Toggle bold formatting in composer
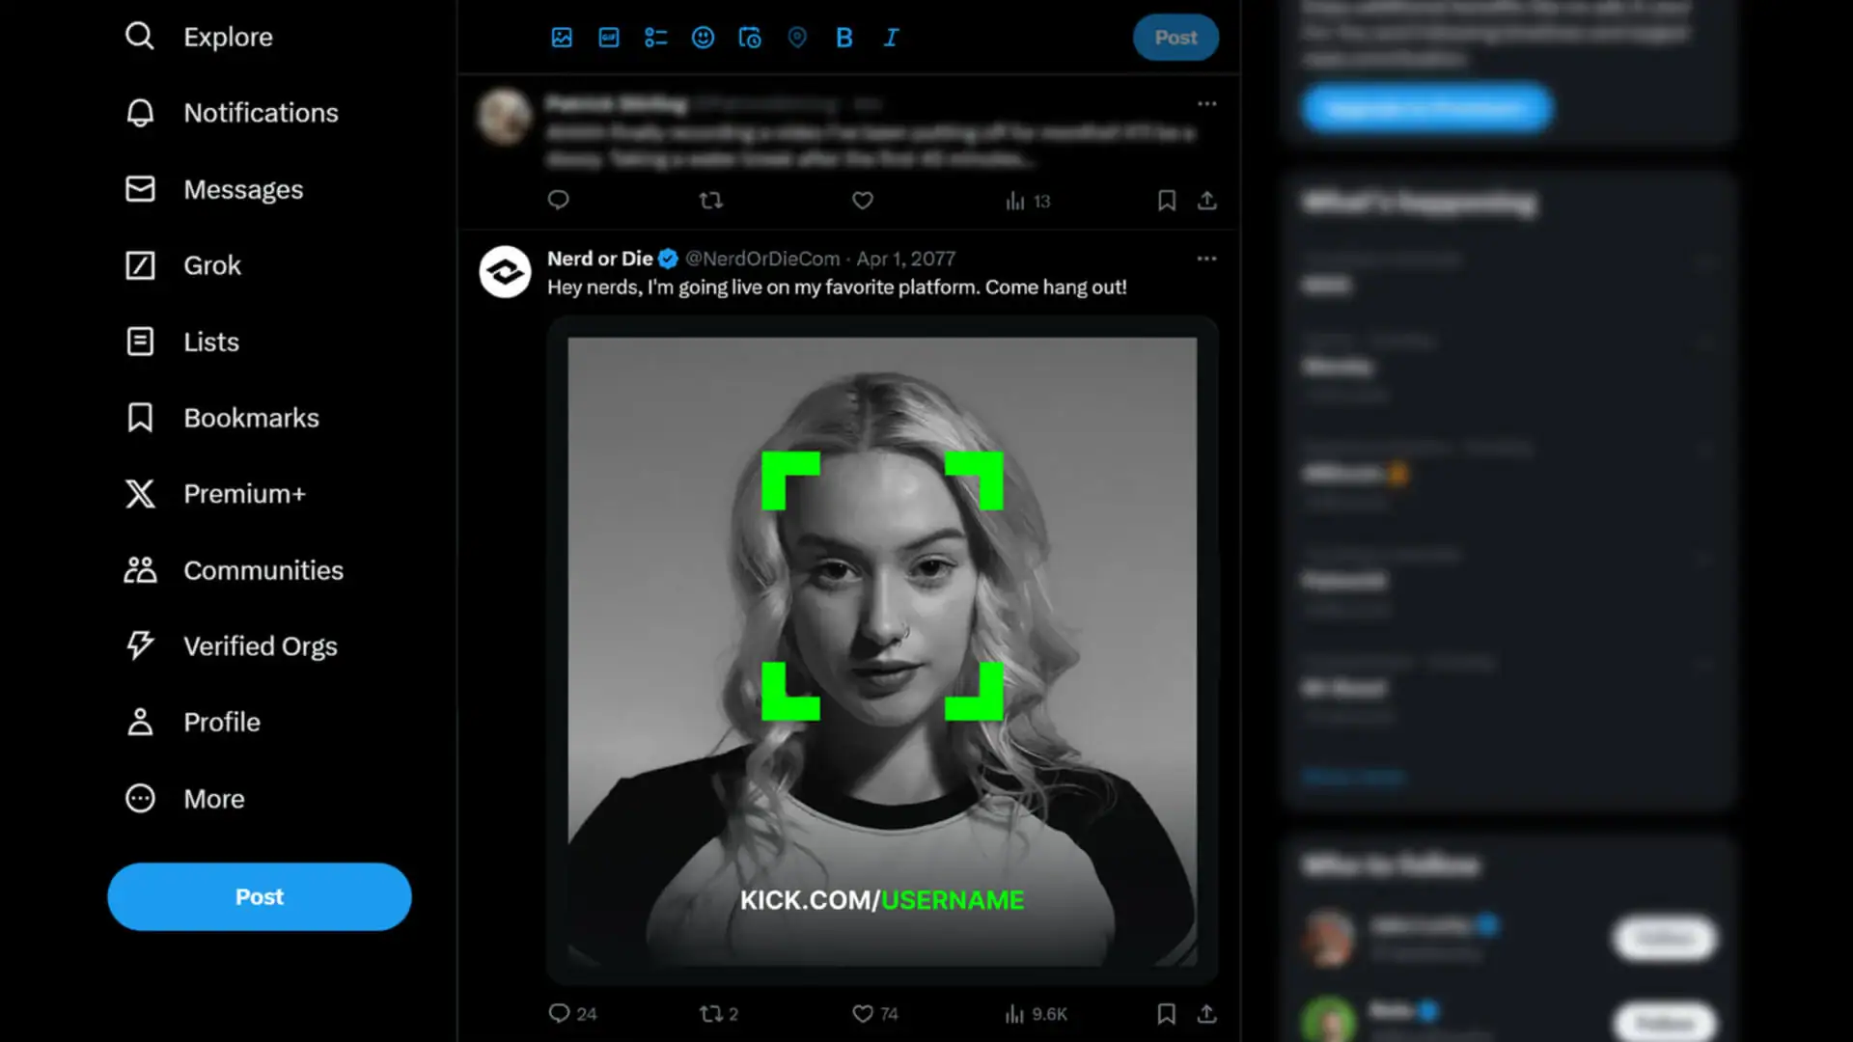 pyautogui.click(x=844, y=38)
